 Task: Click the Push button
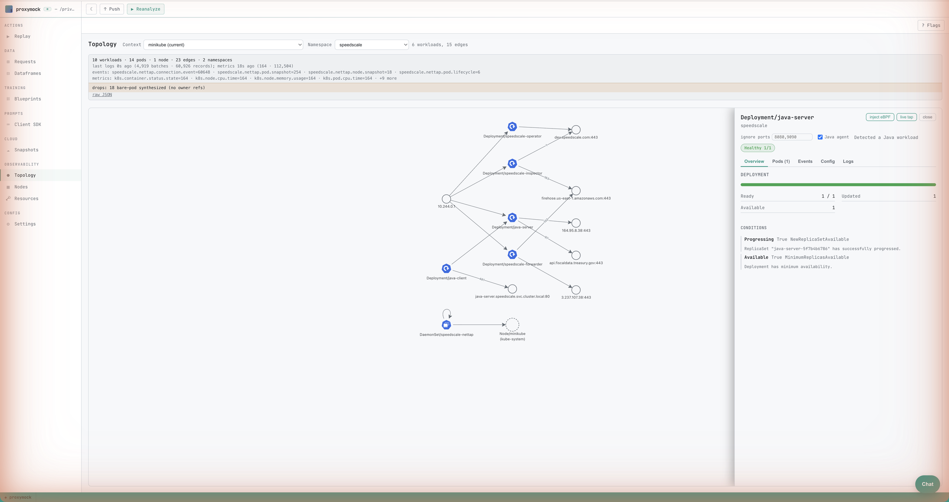[x=112, y=9]
